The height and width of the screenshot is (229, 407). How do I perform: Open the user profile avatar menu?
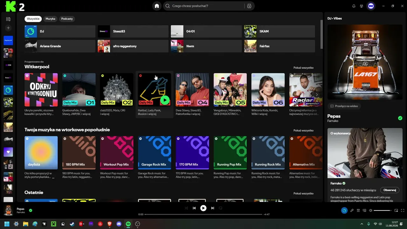point(371,6)
